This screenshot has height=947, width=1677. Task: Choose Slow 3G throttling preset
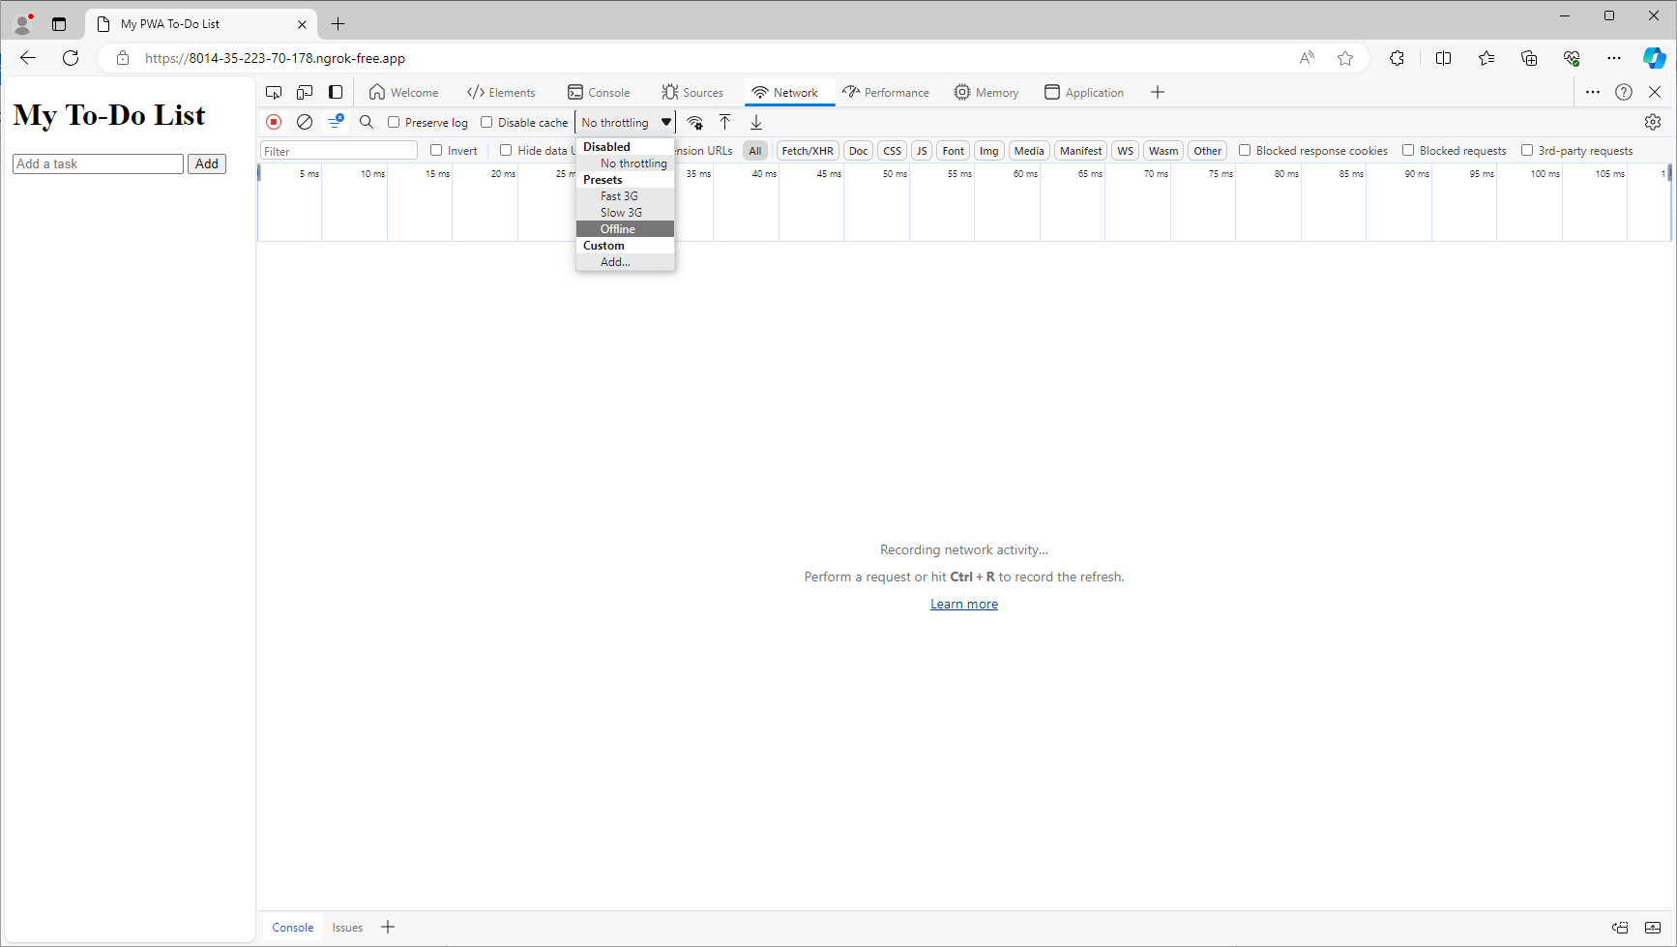pyautogui.click(x=621, y=213)
